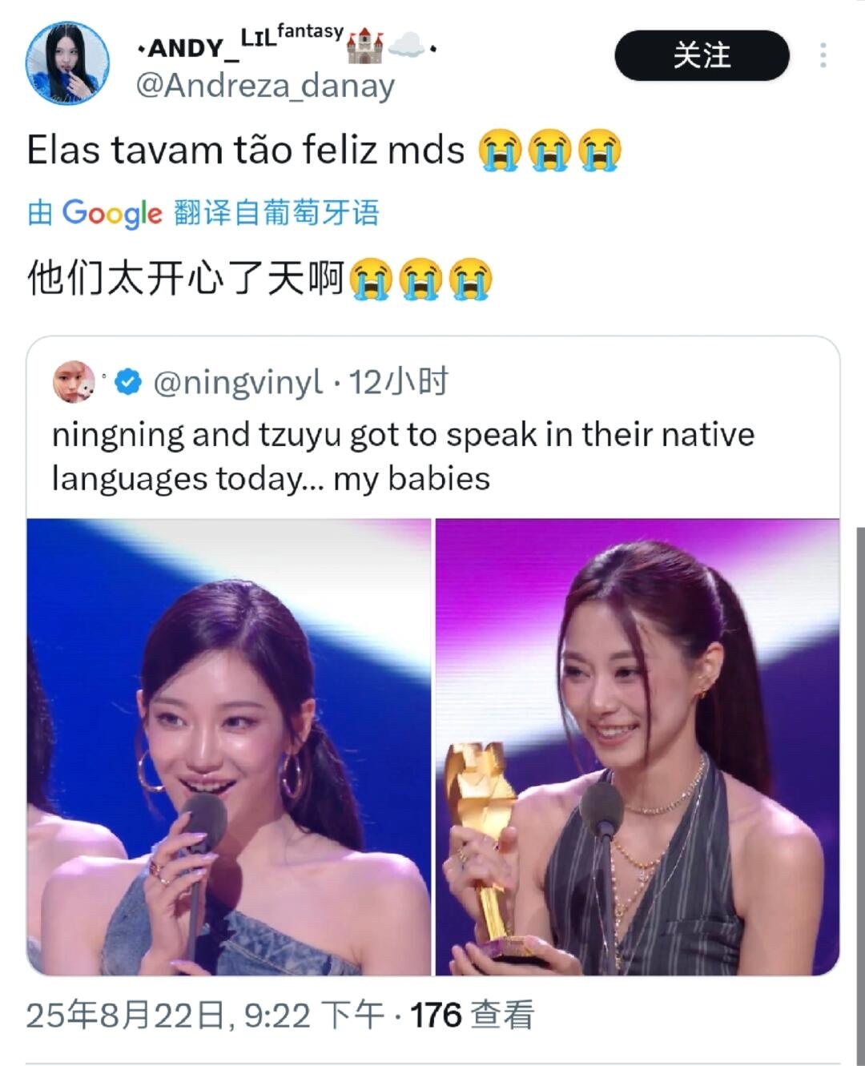Select the original Portuguese tweet text
Viewport: 865px width, 1066px height.
[324, 150]
